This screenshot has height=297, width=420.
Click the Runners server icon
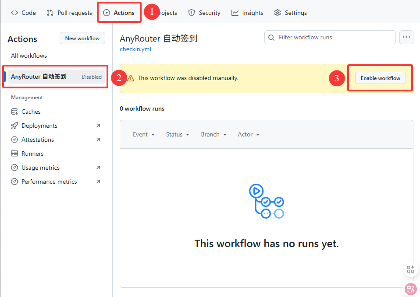click(14, 154)
